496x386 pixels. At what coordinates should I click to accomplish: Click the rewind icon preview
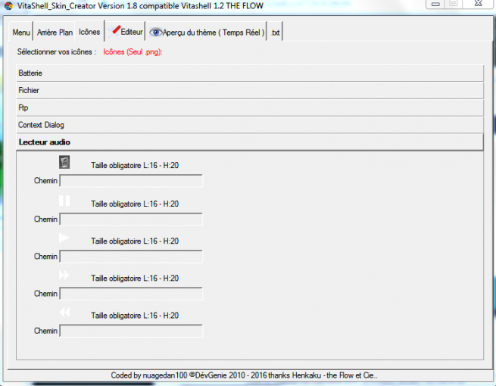[64, 313]
